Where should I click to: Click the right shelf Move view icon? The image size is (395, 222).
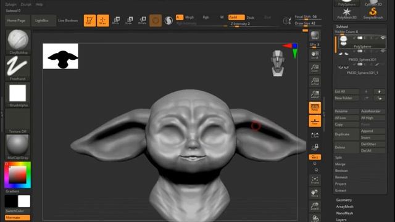[x=315, y=193]
